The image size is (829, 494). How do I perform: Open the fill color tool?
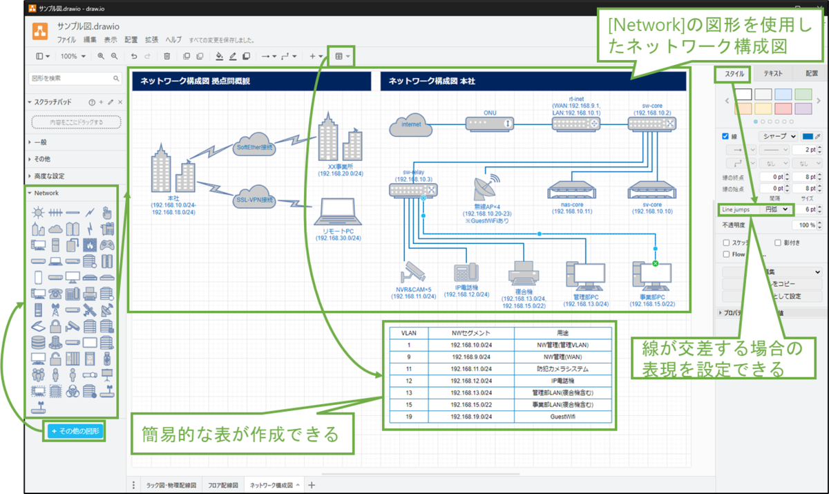pyautogui.click(x=219, y=57)
